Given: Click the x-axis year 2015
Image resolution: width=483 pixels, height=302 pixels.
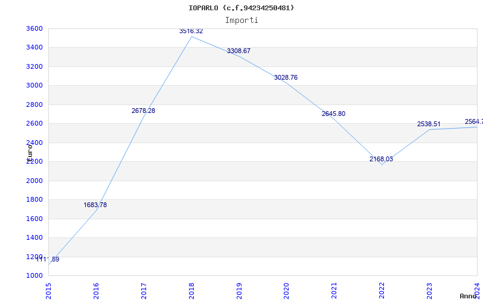Looking at the screenshot, I should tap(48, 291).
